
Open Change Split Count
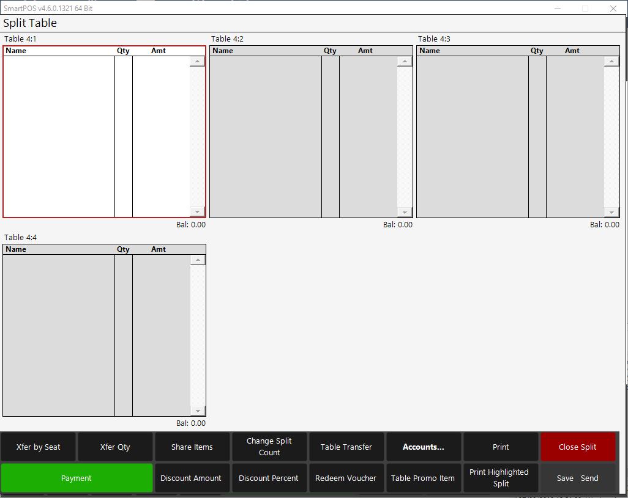tap(269, 447)
